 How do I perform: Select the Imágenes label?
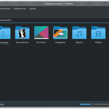pyautogui.click(x=60, y=43)
